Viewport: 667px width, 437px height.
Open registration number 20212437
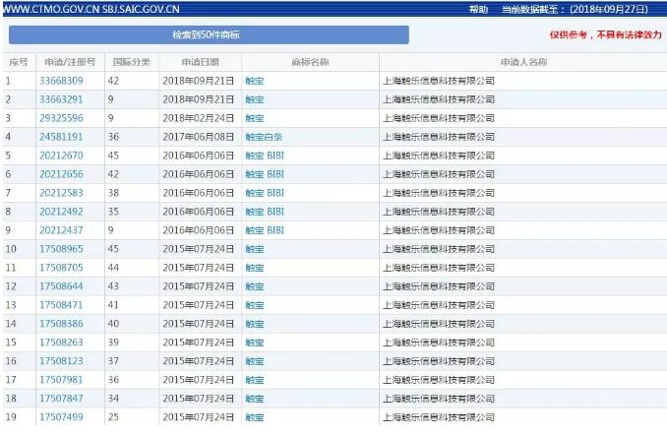coord(61,230)
